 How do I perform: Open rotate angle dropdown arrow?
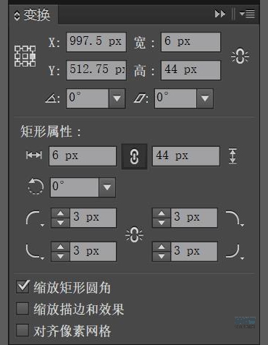[117, 98]
